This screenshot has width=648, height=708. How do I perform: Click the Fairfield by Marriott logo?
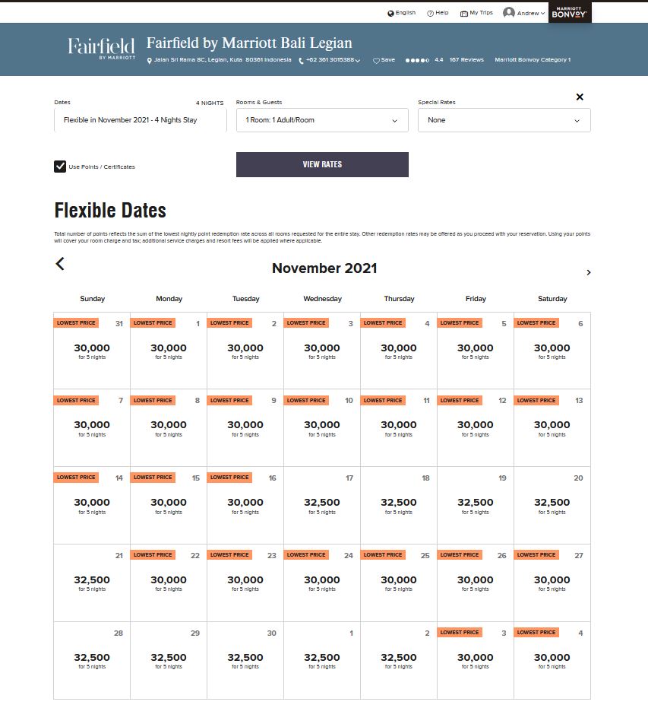102,49
